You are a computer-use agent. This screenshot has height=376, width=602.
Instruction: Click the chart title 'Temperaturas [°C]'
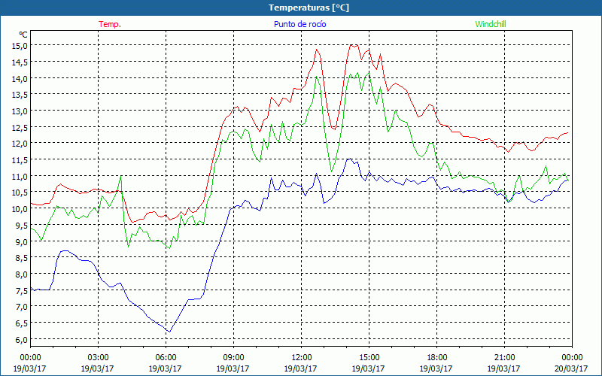[309, 8]
